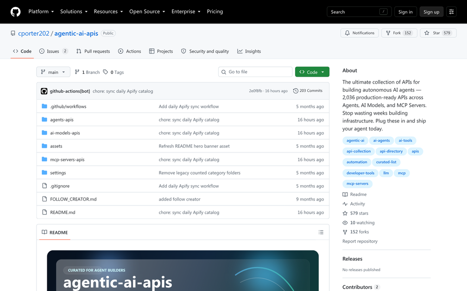Image resolution: width=467 pixels, height=291 pixels.
Task: Click the file icon beside FOLLOW_CREATOR.md
Action: coord(44,199)
